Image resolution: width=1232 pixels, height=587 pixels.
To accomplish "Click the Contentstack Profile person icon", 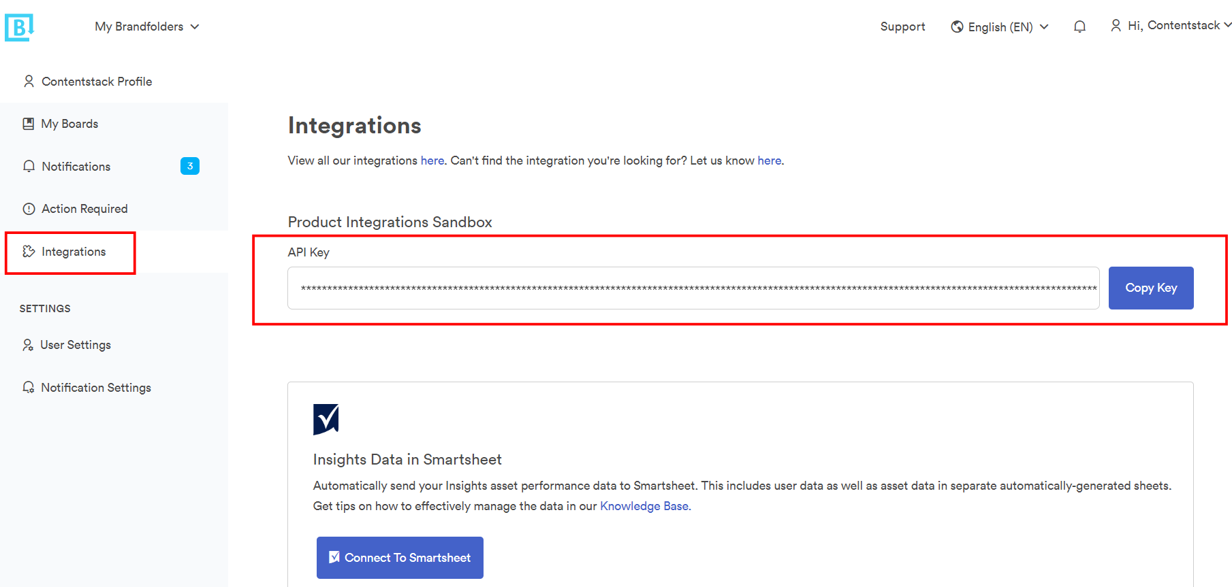I will (x=29, y=81).
